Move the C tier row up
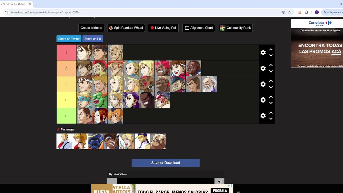Screen dimensions: 343x193 click(x=271, y=97)
